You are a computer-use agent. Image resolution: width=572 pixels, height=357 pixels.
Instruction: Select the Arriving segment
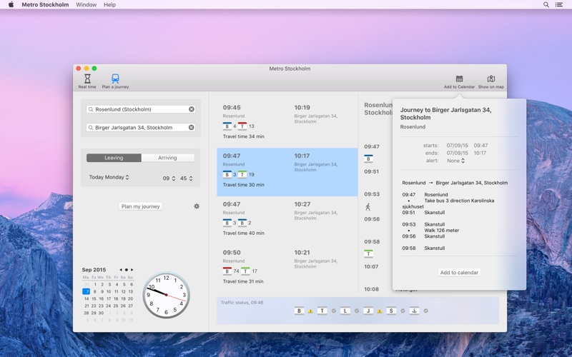(x=167, y=158)
